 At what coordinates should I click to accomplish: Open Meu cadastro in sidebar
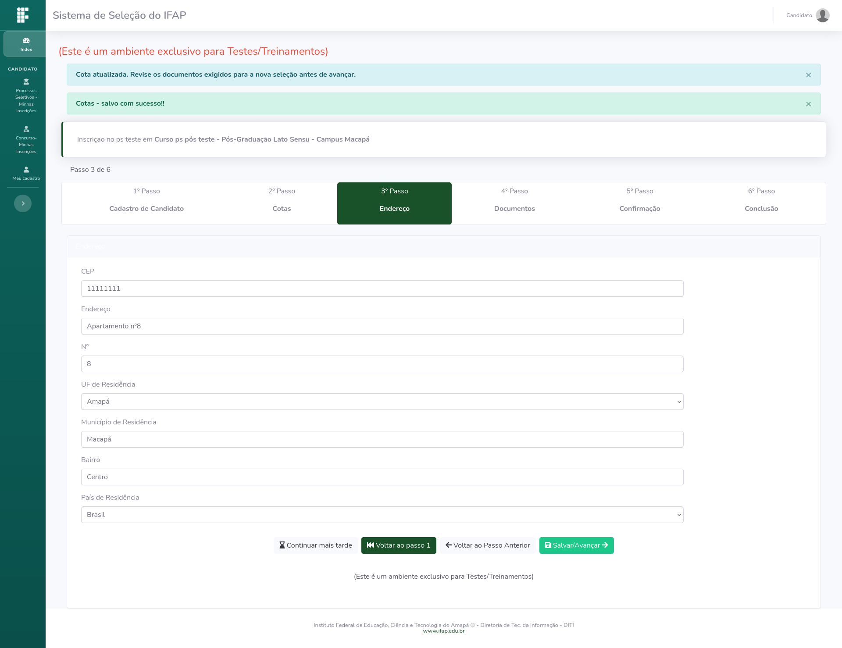point(26,173)
